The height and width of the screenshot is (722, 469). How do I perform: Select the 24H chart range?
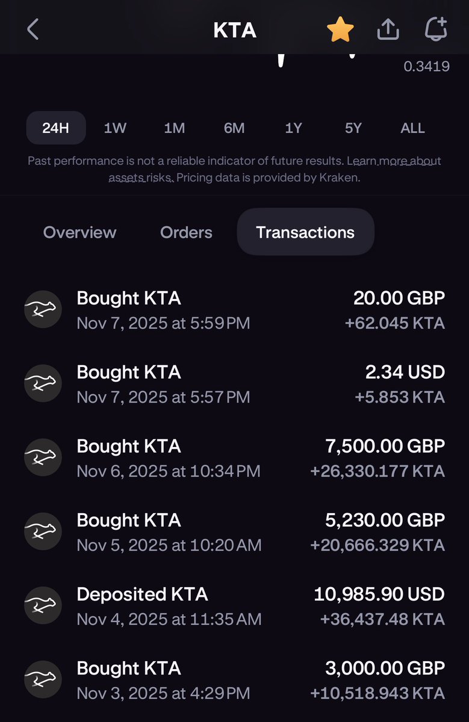[56, 128]
